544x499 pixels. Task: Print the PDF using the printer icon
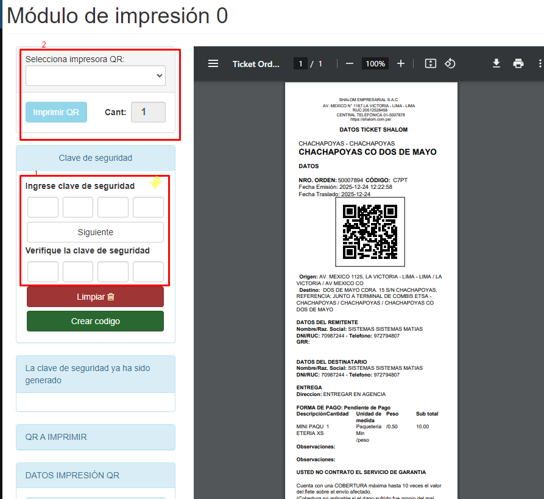(x=518, y=64)
